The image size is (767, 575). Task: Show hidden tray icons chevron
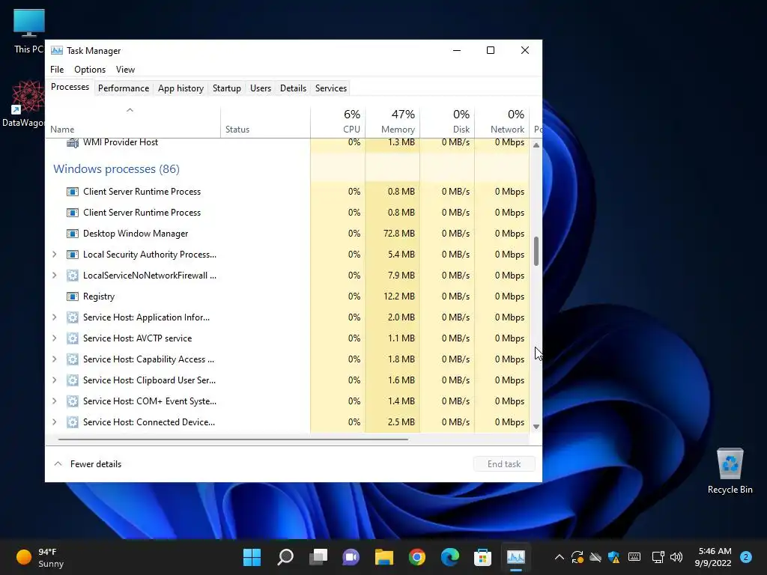click(559, 557)
